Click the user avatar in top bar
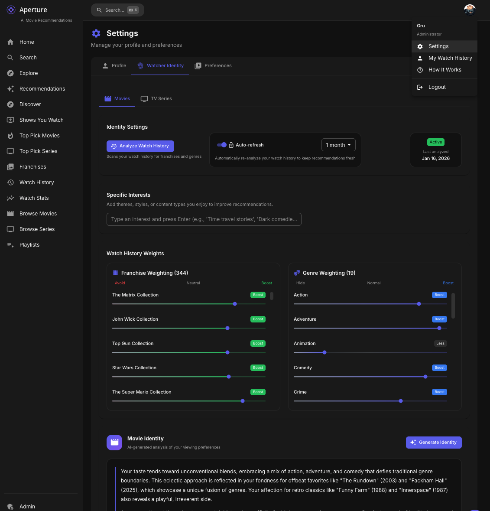490x511 pixels. (x=469, y=10)
